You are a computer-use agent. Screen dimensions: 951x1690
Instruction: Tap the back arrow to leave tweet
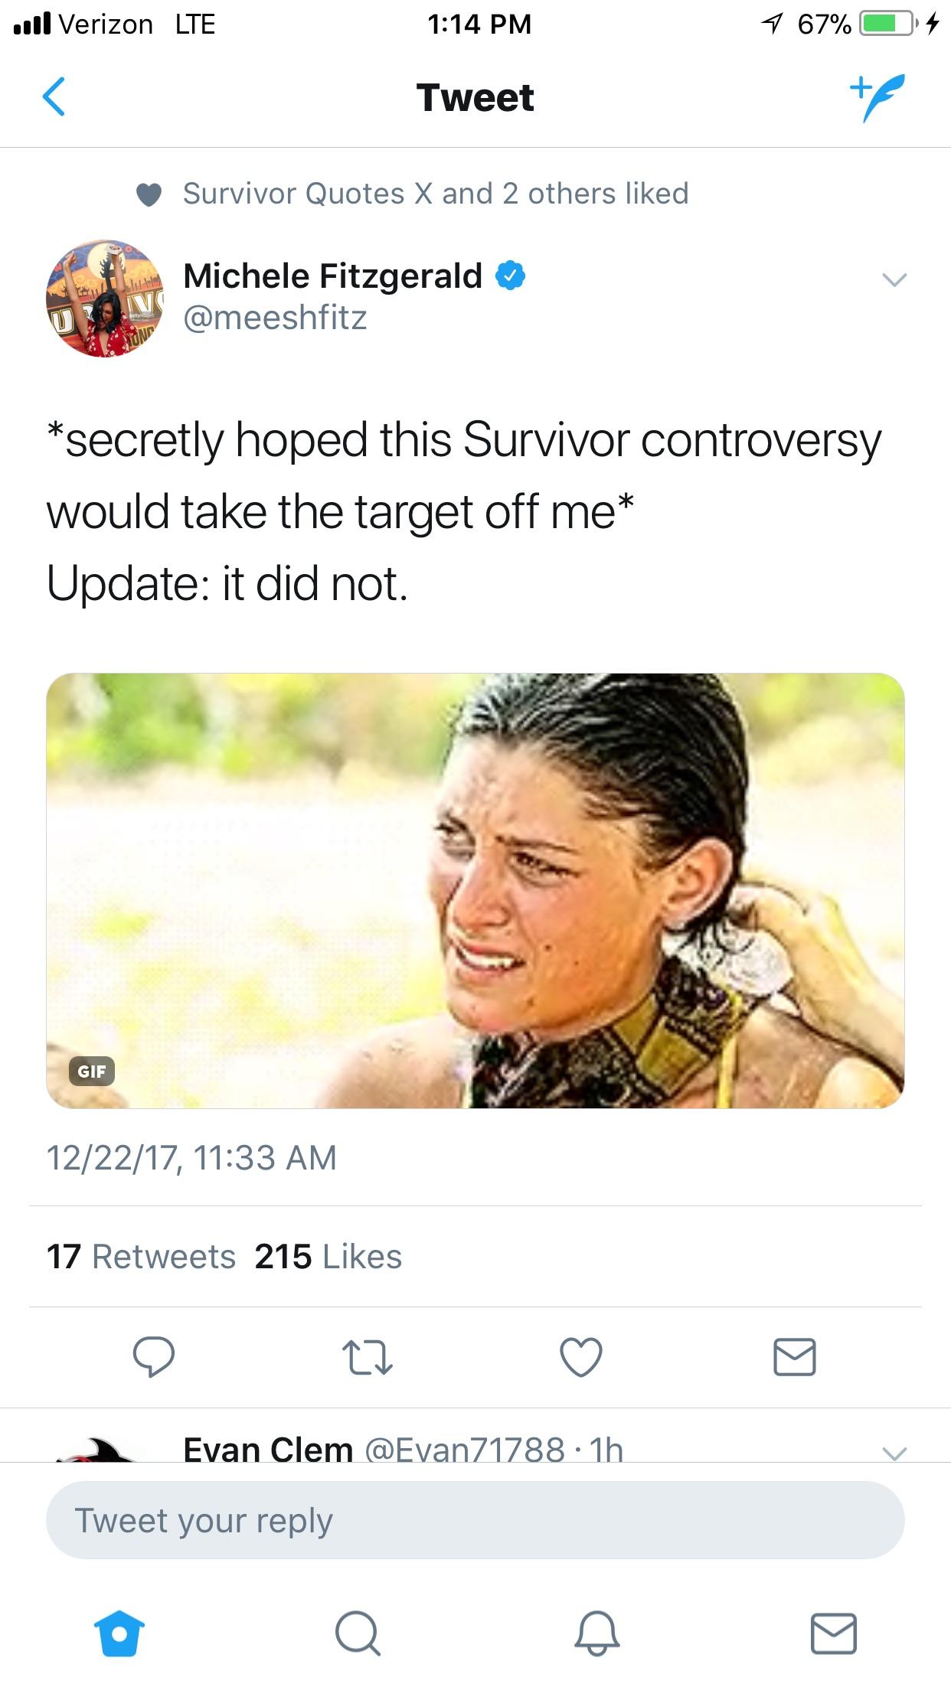(x=54, y=97)
